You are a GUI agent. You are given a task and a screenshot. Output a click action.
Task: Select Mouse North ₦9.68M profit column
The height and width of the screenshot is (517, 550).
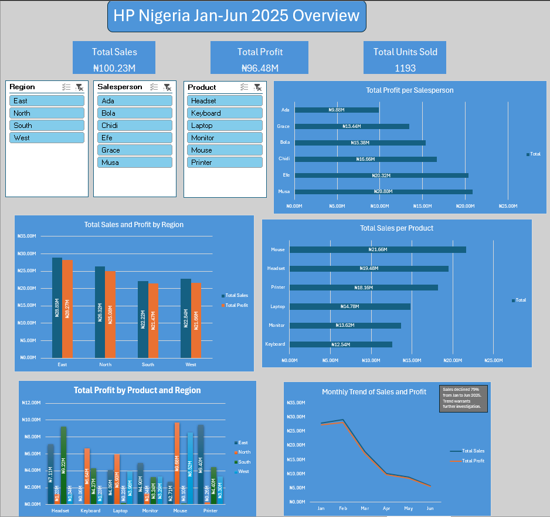point(177,463)
